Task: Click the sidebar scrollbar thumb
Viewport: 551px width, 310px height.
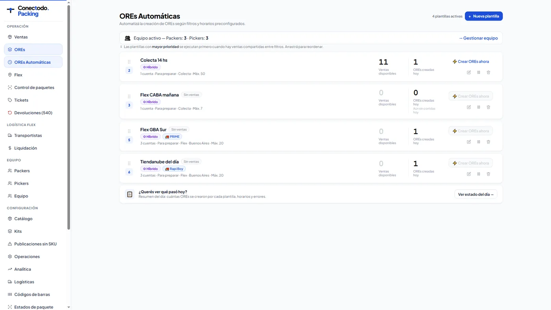Action: point(69,117)
